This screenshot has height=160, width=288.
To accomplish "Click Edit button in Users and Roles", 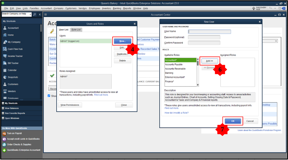I will 123,48.
